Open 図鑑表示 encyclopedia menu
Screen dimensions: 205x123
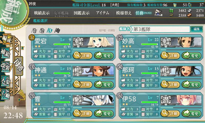pyautogui.click(x=81, y=13)
